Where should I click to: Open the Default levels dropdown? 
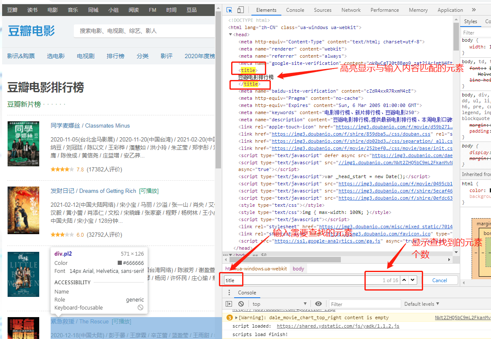[422, 304]
